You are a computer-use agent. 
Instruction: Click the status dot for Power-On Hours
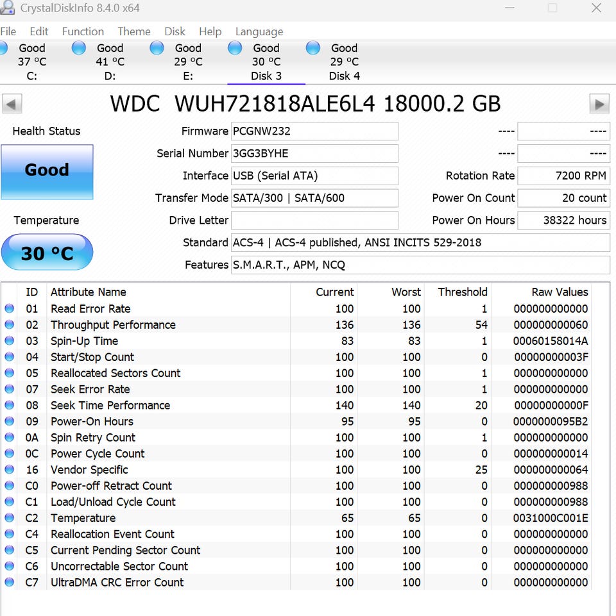(x=10, y=421)
